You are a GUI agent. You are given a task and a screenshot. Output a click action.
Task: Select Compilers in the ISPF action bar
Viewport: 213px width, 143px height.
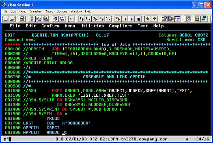click(x=121, y=26)
